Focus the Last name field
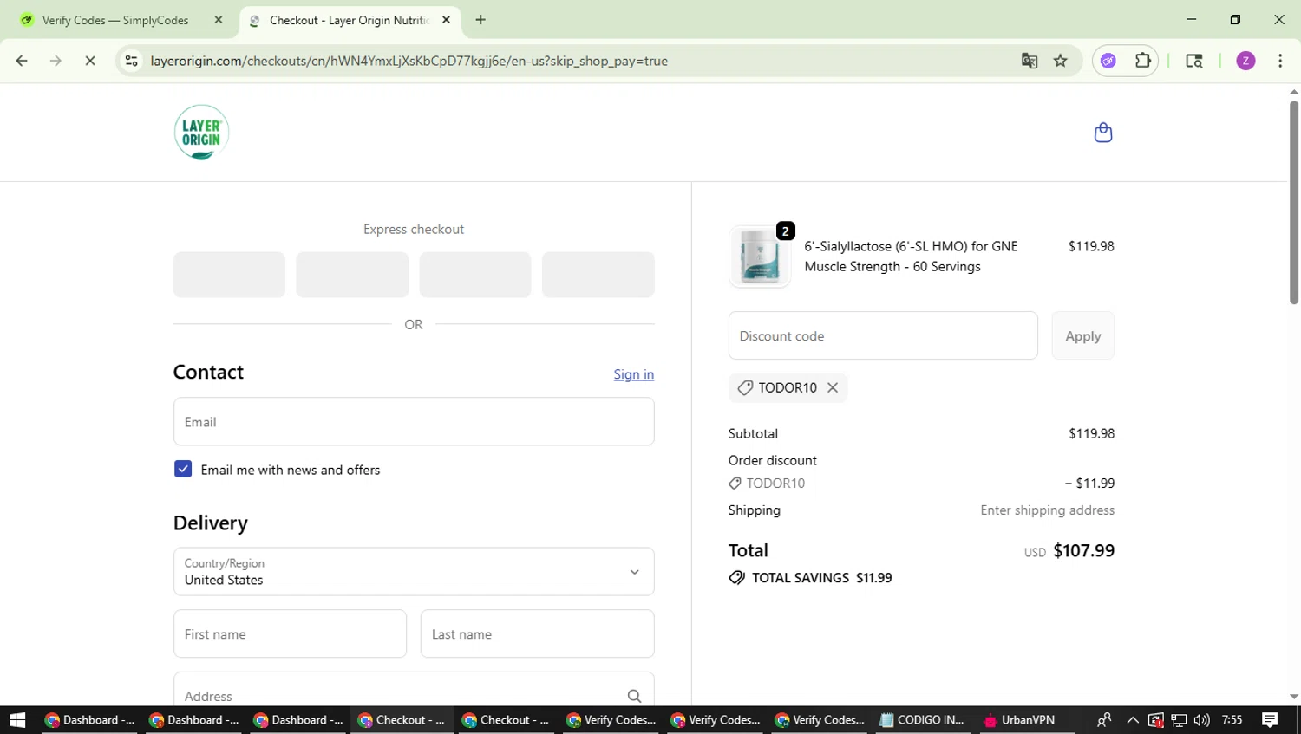Image resolution: width=1301 pixels, height=734 pixels. [x=538, y=633]
